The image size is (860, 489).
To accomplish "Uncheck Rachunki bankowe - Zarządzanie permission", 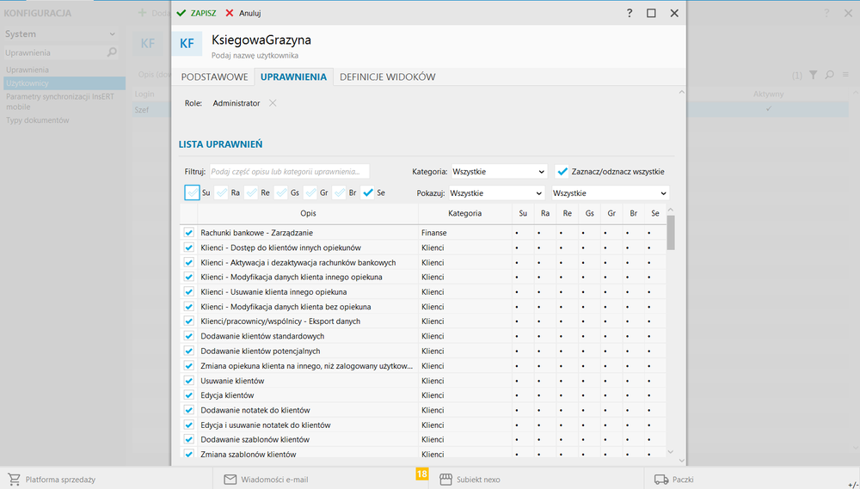I will tap(188, 233).
